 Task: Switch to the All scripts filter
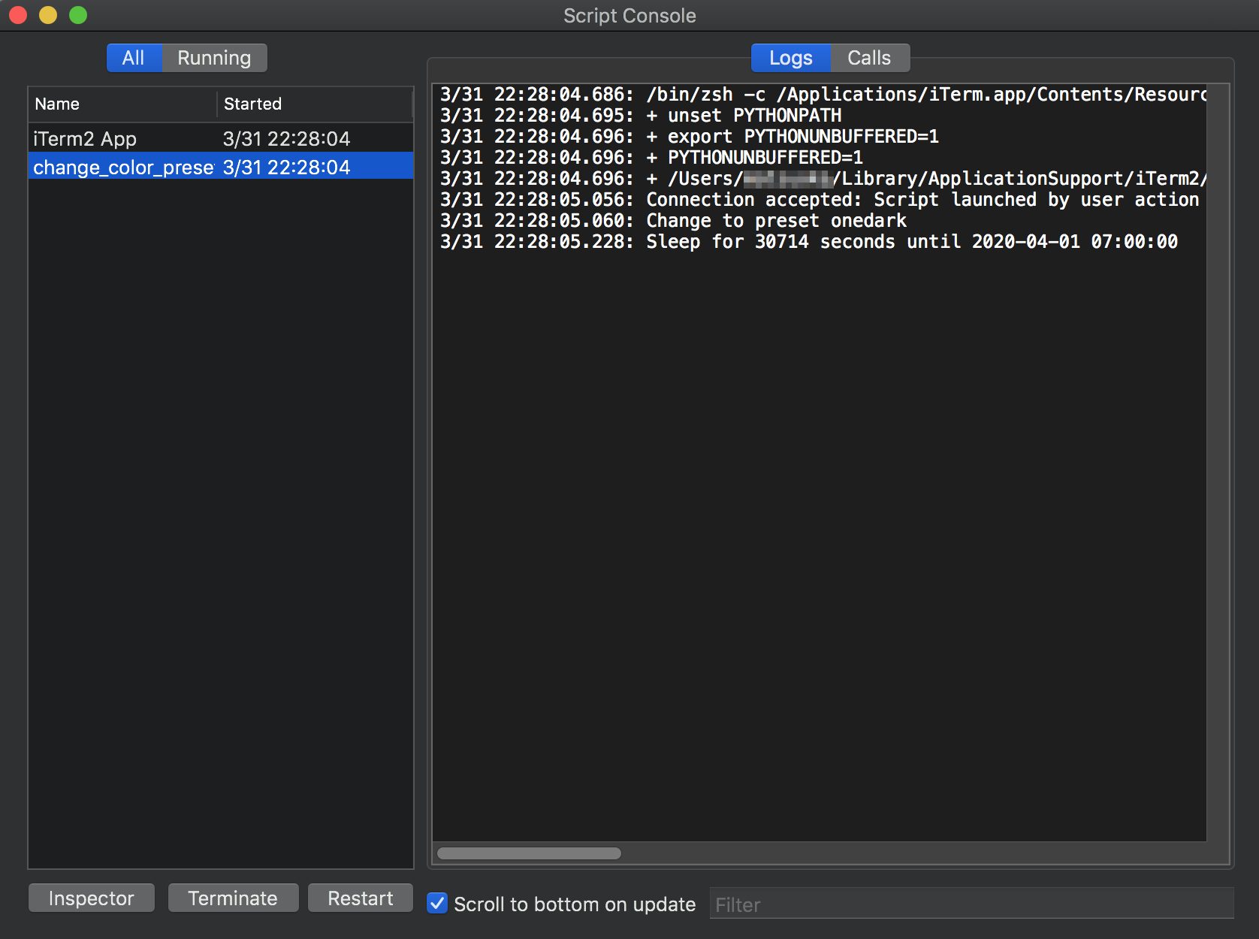pos(134,58)
